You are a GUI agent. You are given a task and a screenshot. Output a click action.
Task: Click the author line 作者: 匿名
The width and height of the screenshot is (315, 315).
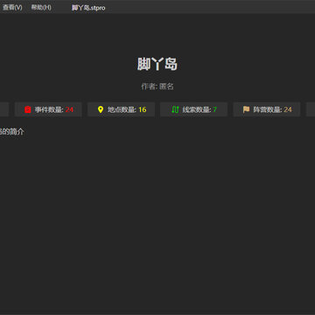(x=157, y=87)
